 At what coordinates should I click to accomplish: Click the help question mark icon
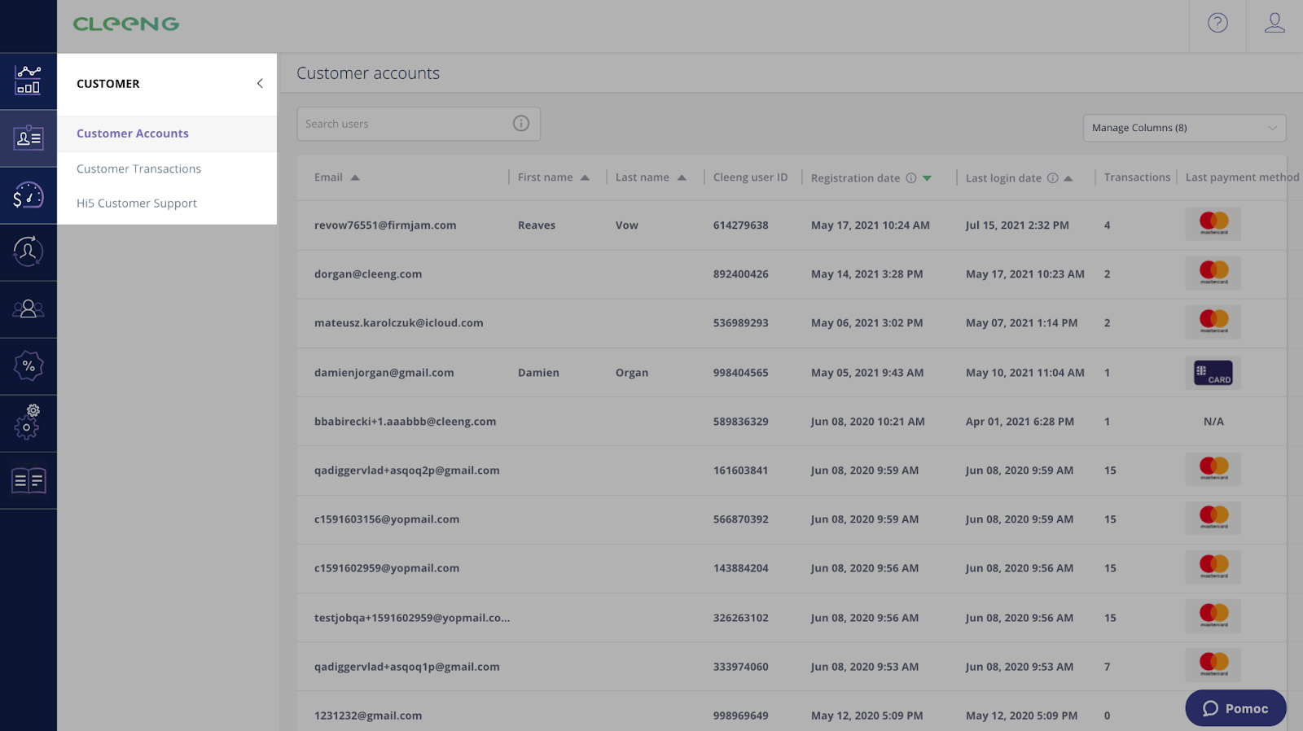click(x=1217, y=23)
